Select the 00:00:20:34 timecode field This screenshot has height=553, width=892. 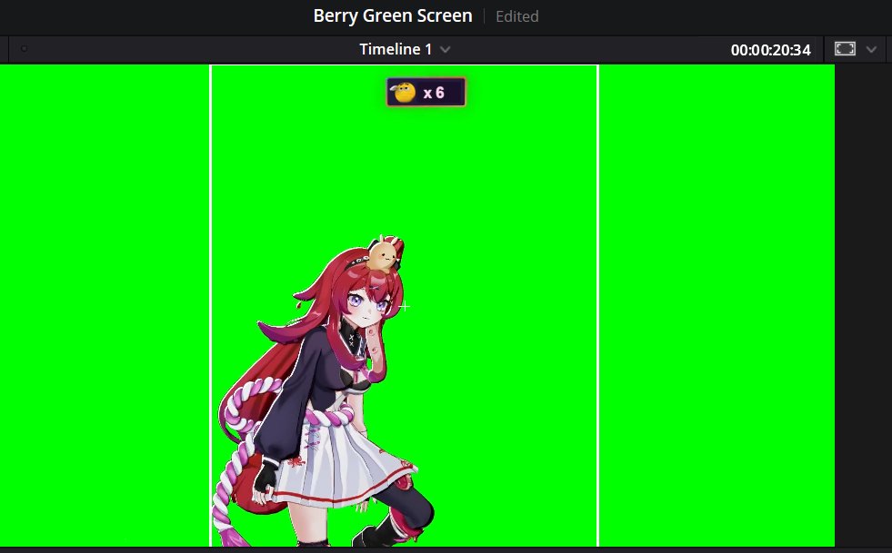[x=770, y=50]
